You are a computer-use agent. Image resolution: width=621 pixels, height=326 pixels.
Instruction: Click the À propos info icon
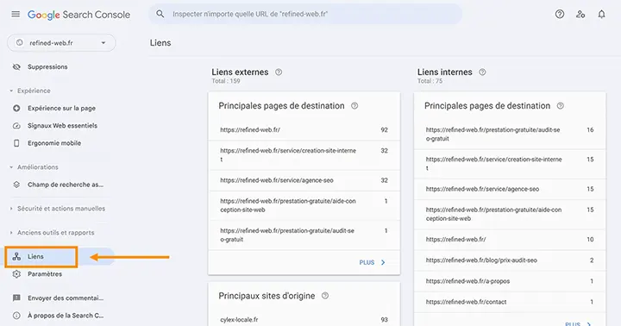click(16, 316)
